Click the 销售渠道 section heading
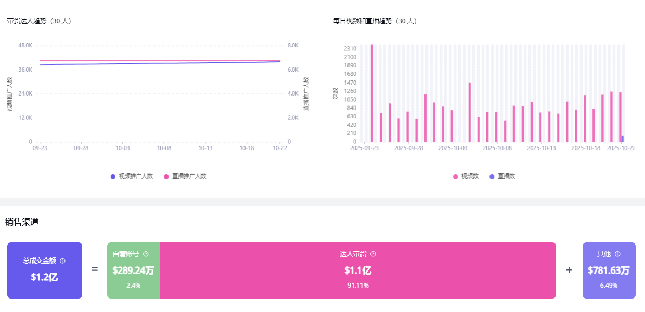Viewport: 645px width, 312px height. [22, 222]
